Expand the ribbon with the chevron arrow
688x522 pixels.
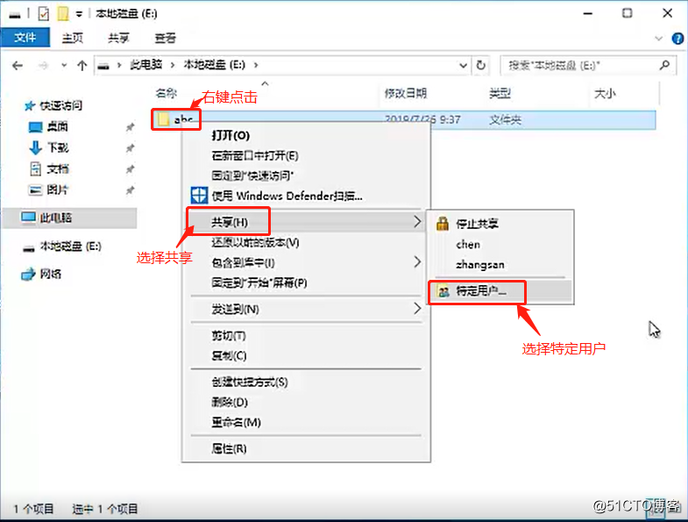[x=658, y=39]
